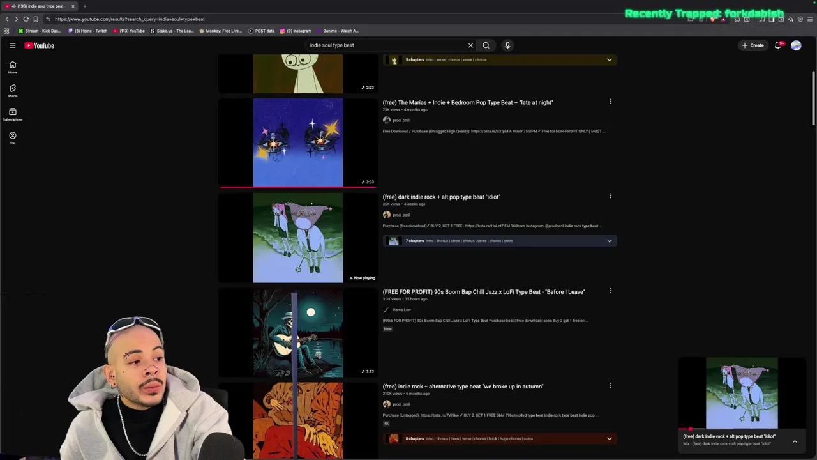
Task: Open the browser main menu
Action: [811, 19]
